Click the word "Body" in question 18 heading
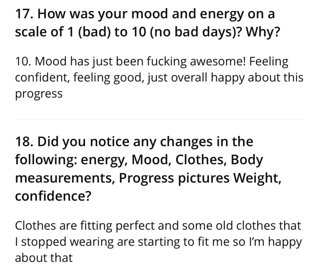319x272 pixels. coord(247,161)
